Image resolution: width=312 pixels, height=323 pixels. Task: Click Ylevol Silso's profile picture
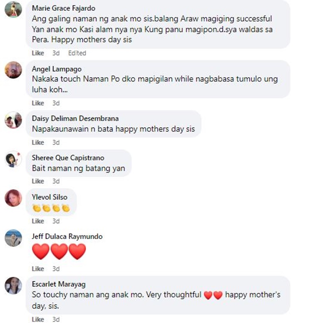(x=13, y=198)
